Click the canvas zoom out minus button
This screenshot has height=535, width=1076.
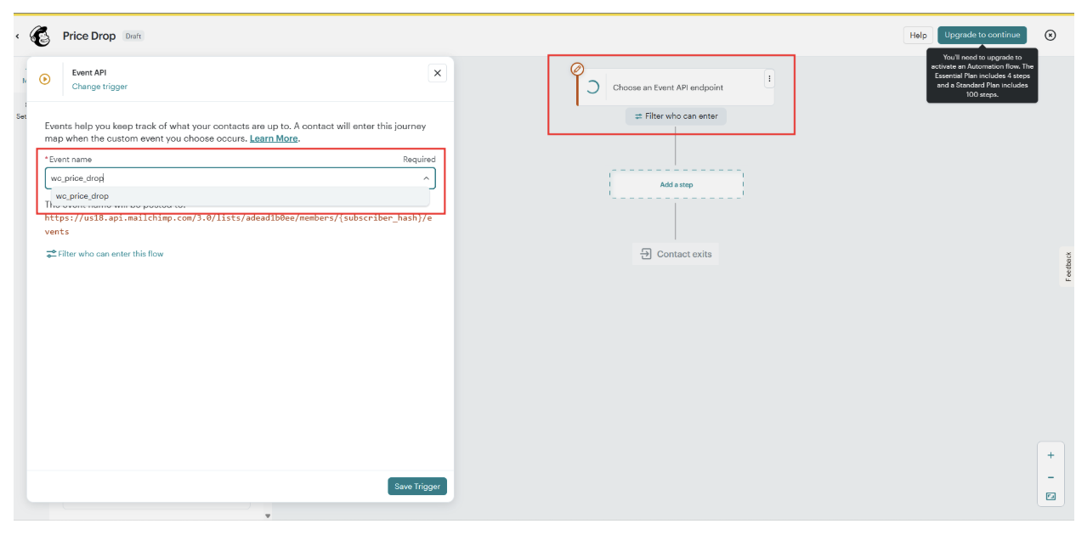[1051, 476]
